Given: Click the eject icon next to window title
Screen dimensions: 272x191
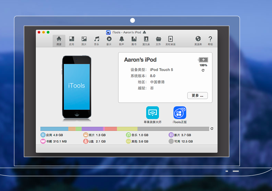Looking at the screenshot, I should tap(144, 32).
